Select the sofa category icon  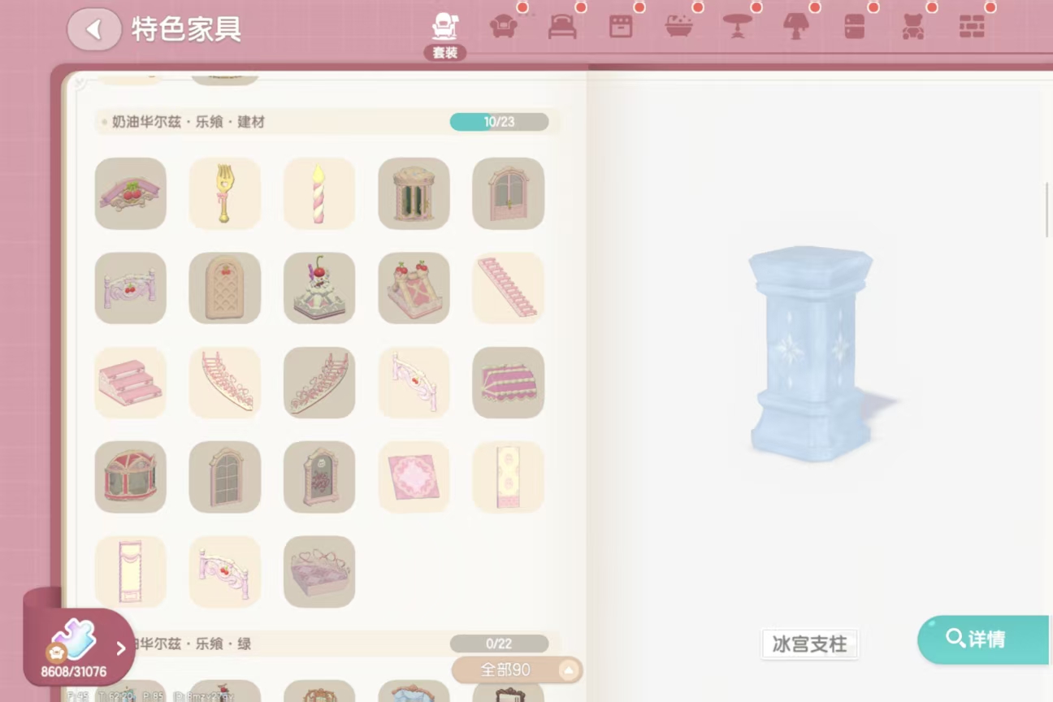(x=504, y=27)
